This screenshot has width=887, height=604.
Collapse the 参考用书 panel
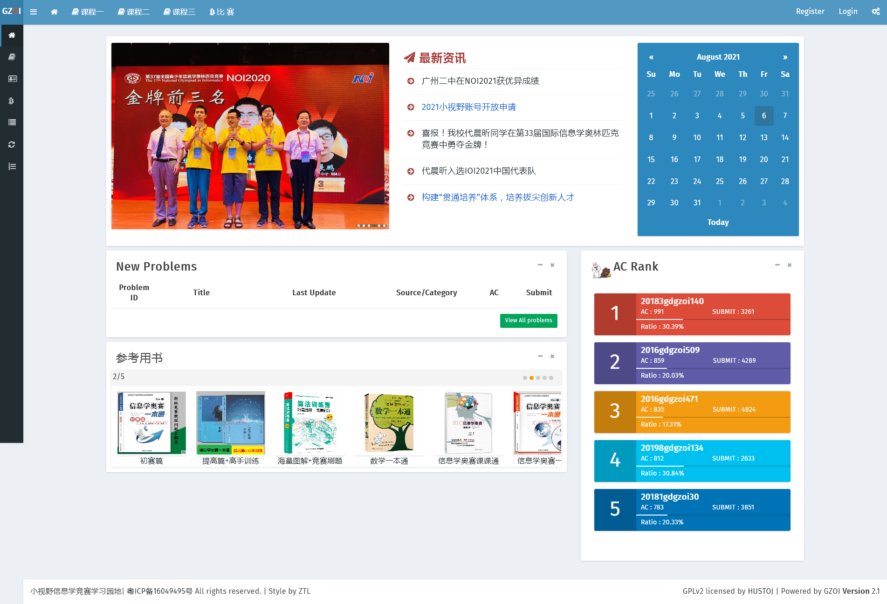[x=540, y=356]
